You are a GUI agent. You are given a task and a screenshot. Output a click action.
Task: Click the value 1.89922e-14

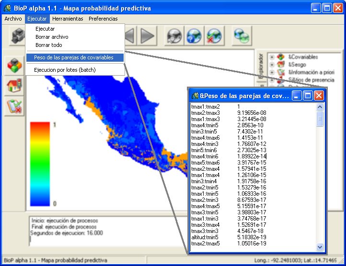click(252, 156)
